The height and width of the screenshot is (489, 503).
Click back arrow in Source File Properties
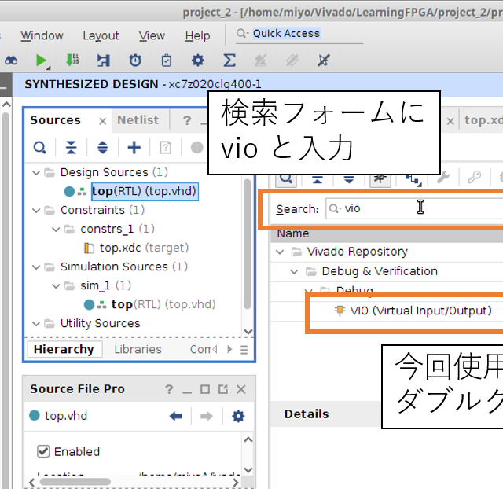click(x=176, y=416)
